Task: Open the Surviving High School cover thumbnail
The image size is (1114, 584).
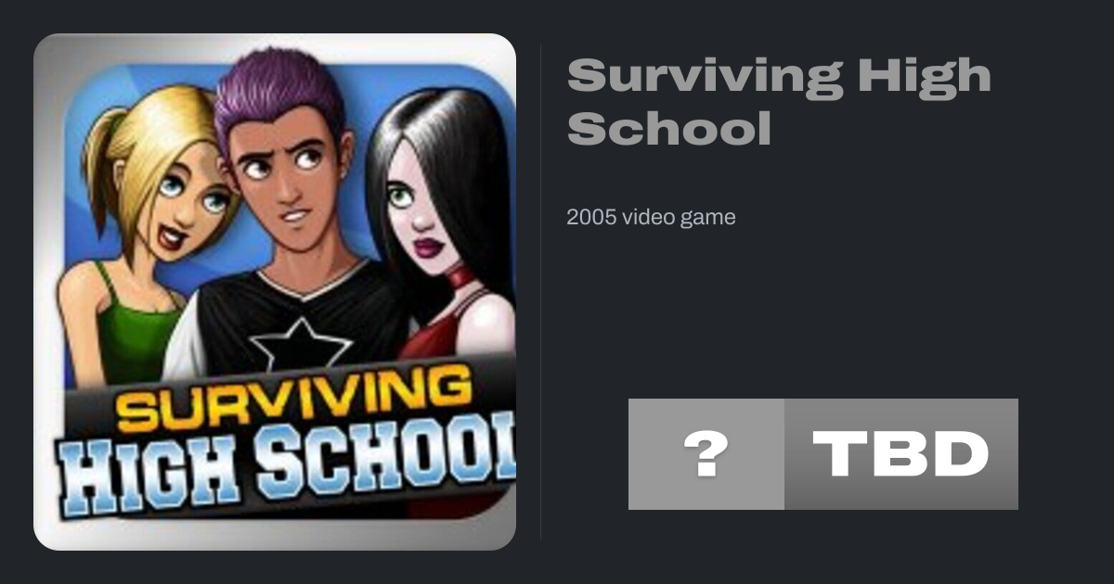Action: (275, 292)
